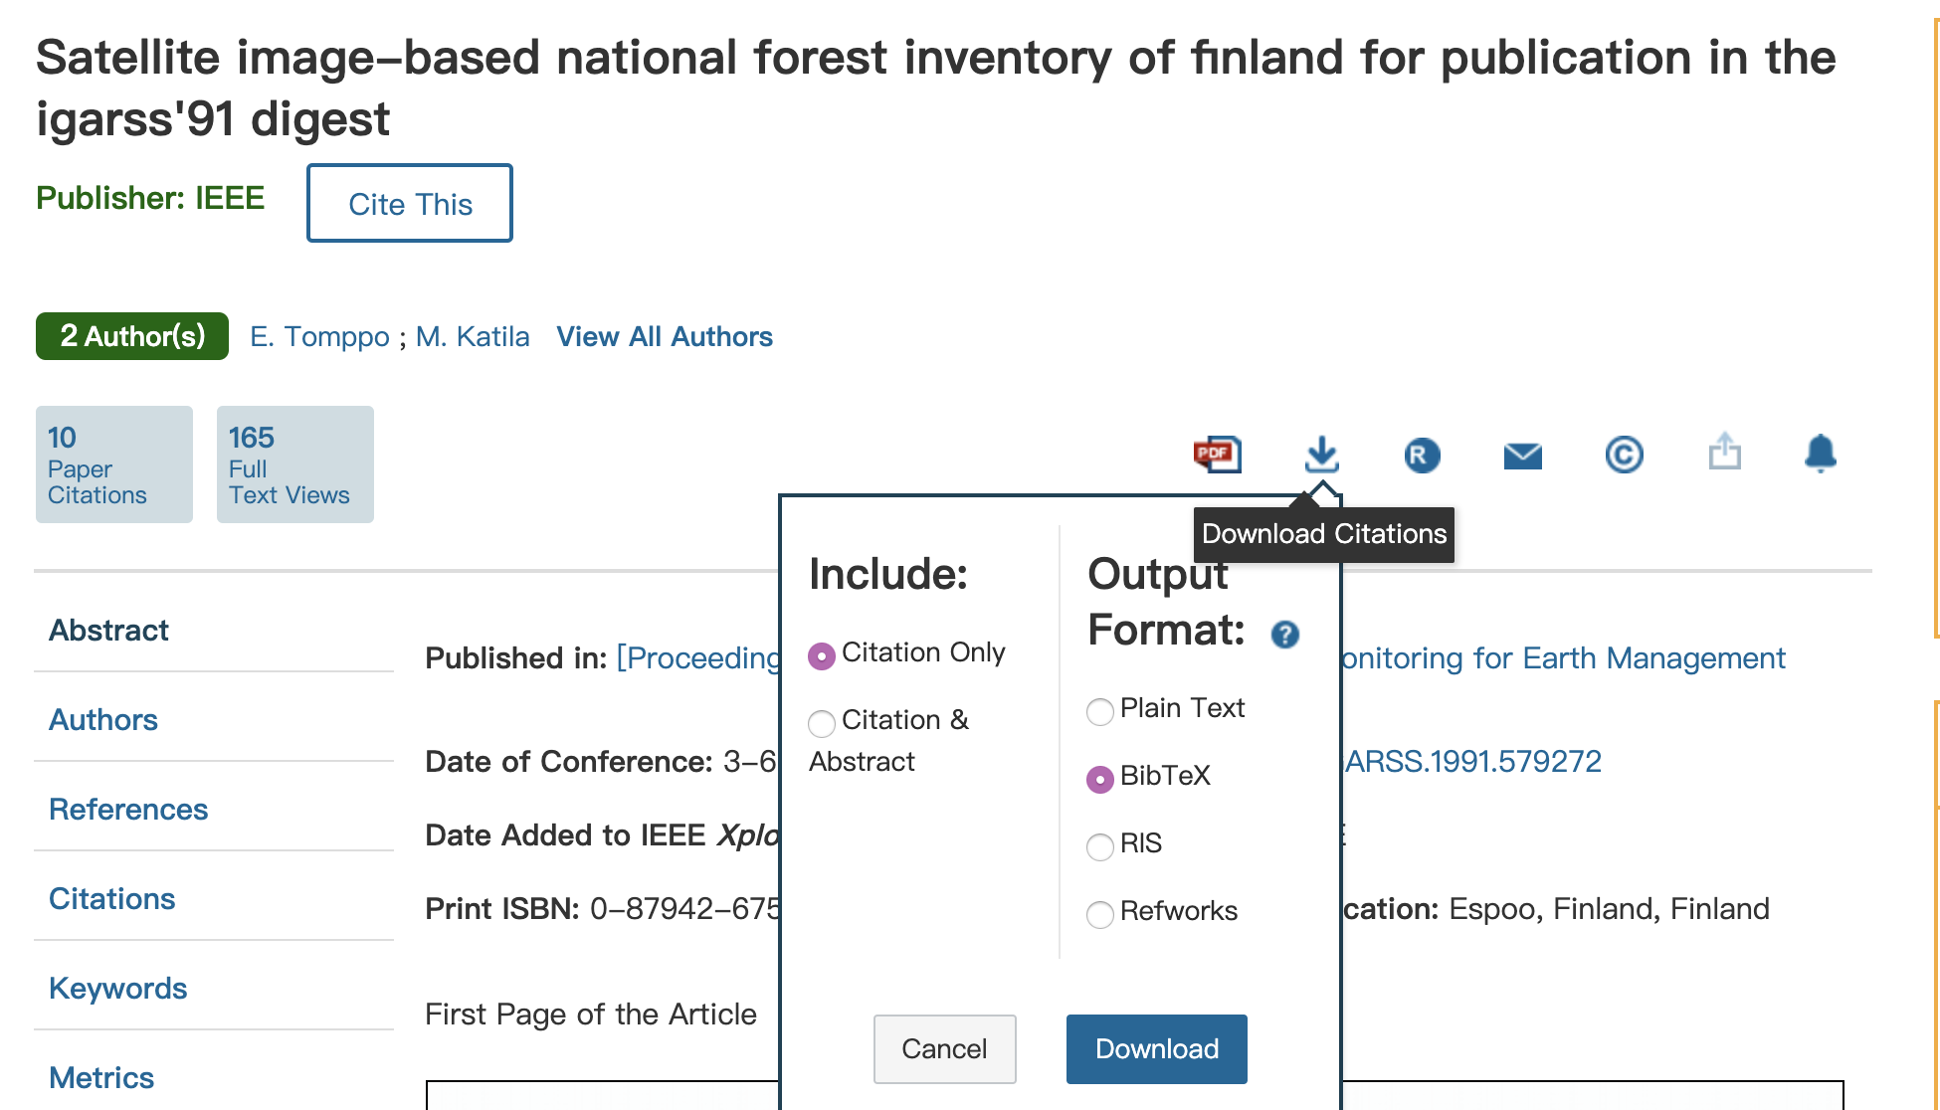Switch to the References tab
1940x1110 pixels.
[x=128, y=810]
